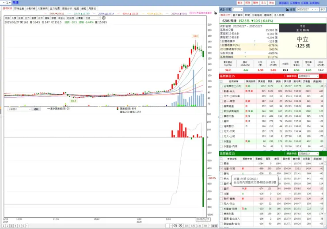Click the 主力 button in top toolbar

tap(264, 3)
